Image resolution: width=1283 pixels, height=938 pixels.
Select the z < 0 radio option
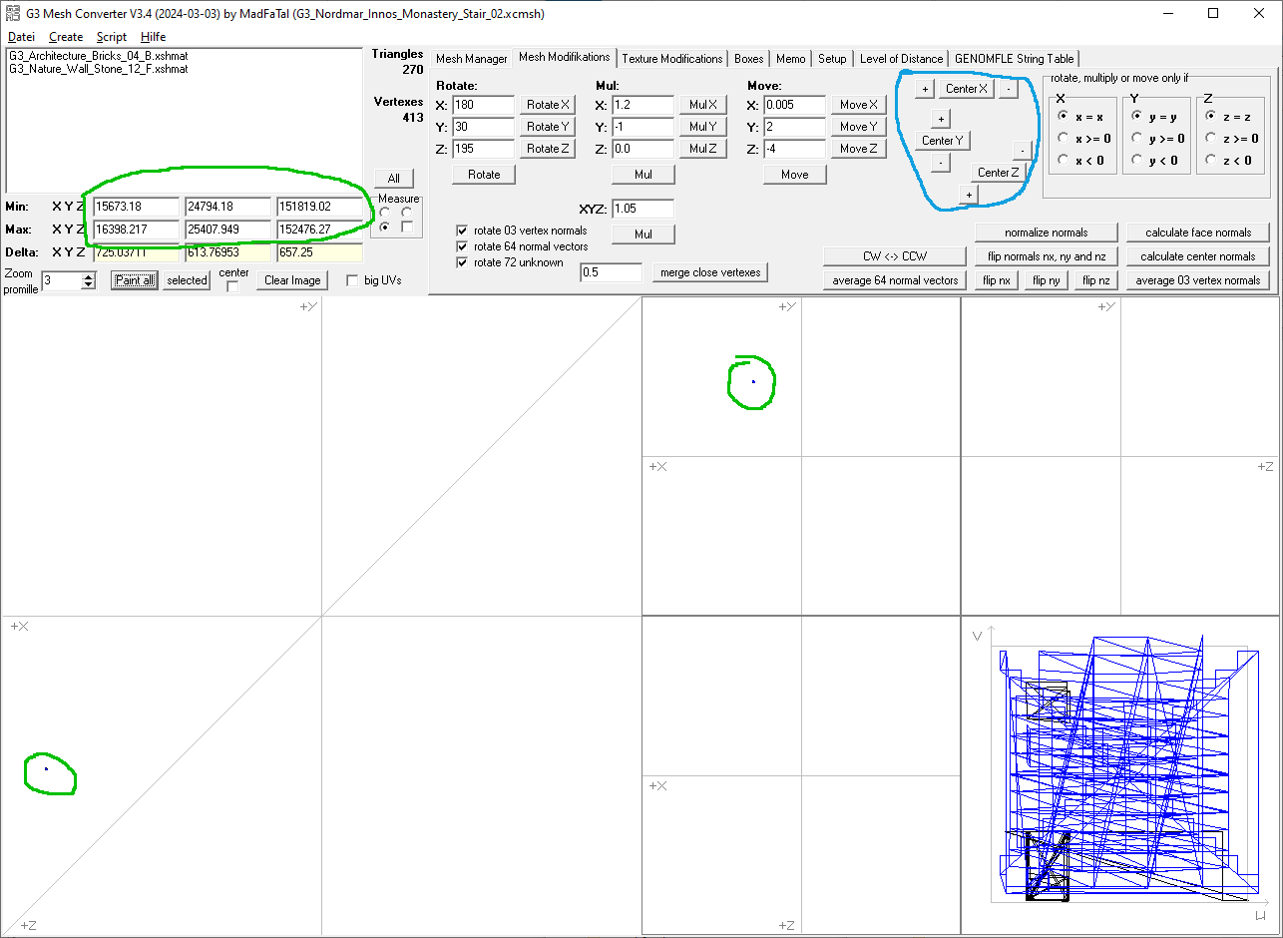point(1211,161)
